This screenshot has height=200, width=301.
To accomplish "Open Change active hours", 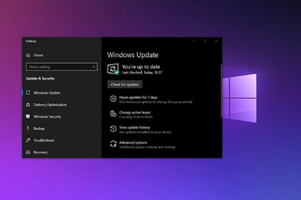I will pos(135,112).
